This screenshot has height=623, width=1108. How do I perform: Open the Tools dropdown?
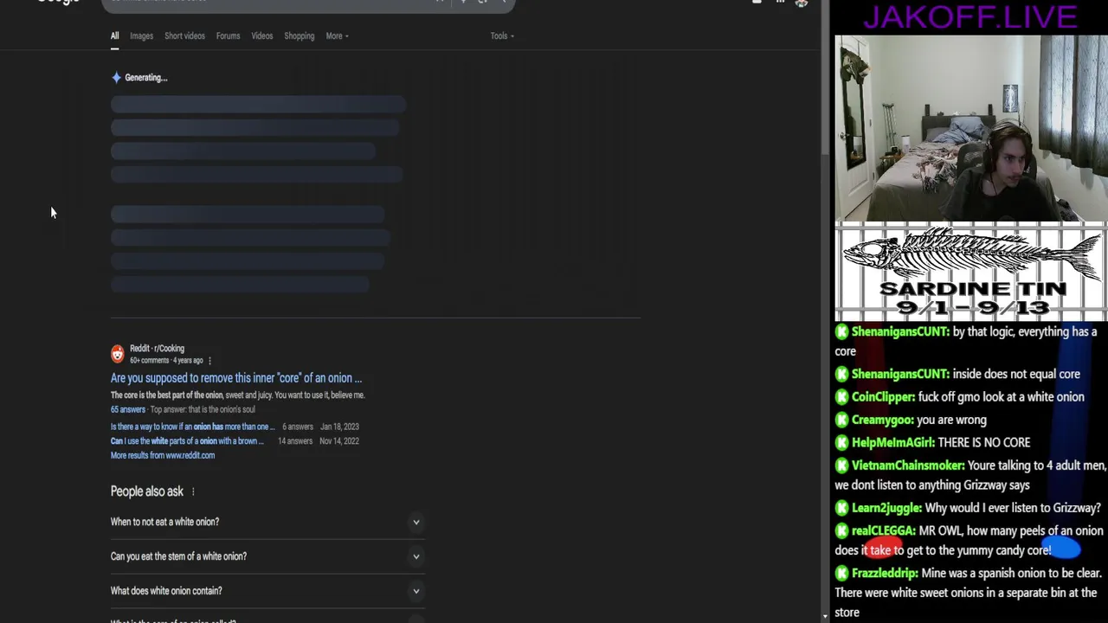(502, 35)
